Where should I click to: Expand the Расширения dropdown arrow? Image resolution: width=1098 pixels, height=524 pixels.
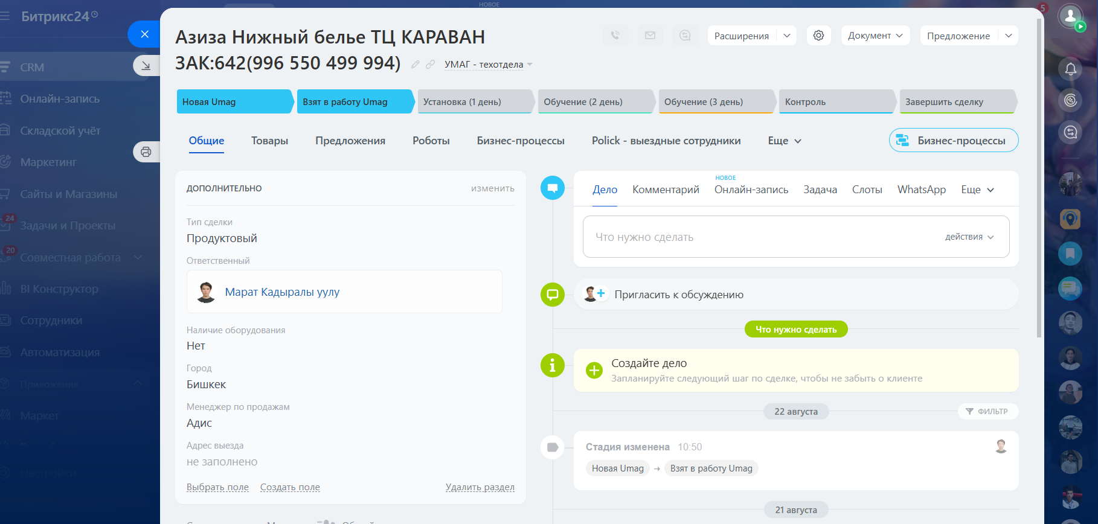click(787, 36)
